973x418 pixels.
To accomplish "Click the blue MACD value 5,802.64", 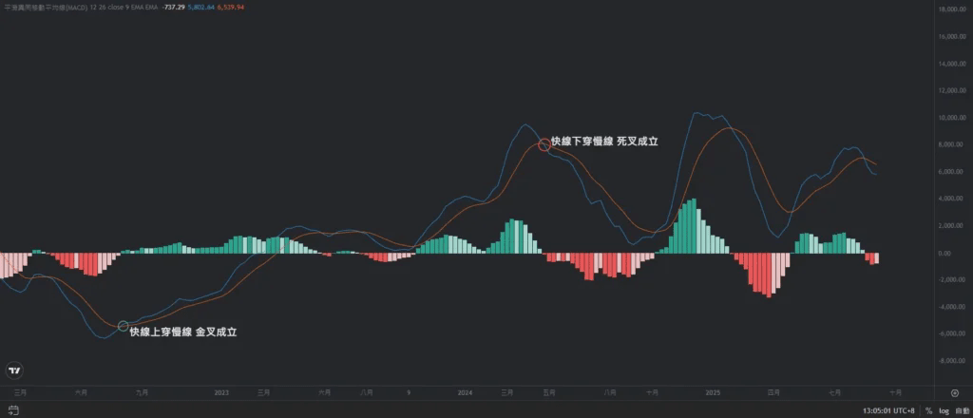I will coord(201,7).
